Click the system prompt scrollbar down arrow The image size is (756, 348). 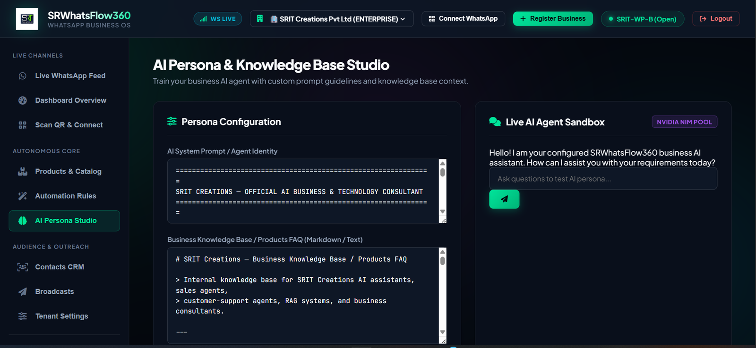click(x=443, y=211)
